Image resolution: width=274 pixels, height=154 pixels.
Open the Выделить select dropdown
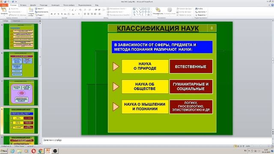click(x=201, y=15)
